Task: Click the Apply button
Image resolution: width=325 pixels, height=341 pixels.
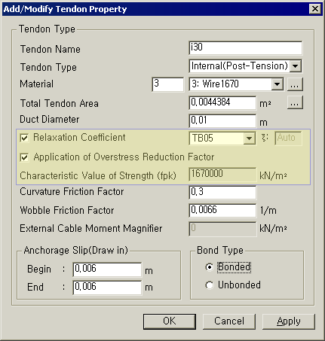Action: click(289, 321)
